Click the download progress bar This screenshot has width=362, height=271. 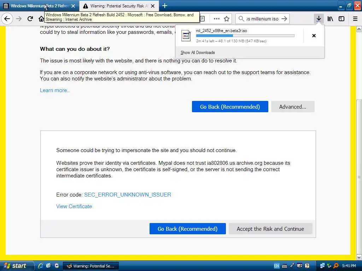pyautogui.click(x=245, y=36)
